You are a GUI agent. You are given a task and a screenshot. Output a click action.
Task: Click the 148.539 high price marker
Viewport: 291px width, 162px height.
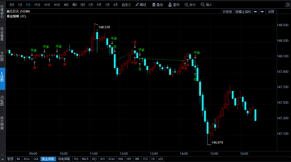(x=104, y=27)
